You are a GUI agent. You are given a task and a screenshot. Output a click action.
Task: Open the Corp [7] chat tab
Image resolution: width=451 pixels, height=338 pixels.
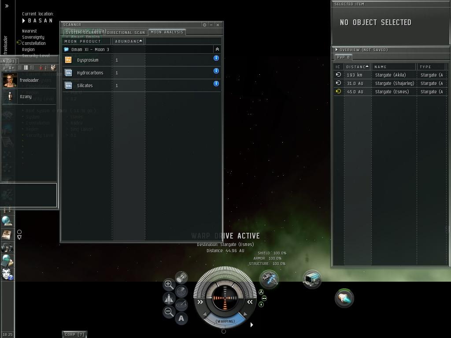coord(74,334)
